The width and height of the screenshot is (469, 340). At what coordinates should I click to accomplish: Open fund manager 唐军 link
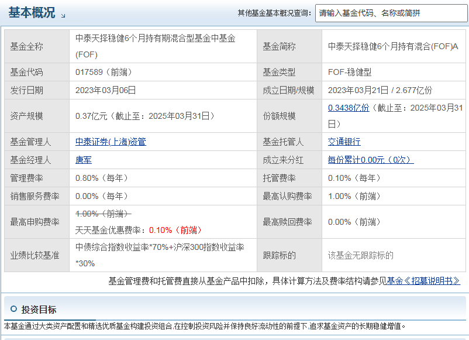click(x=84, y=160)
